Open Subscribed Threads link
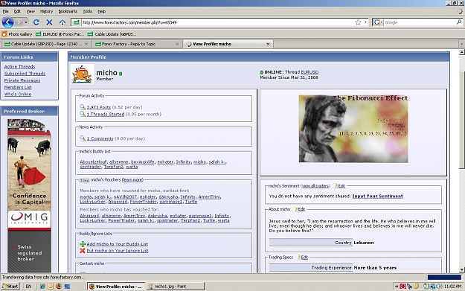Screen dimensions: 465x291 click(25, 73)
